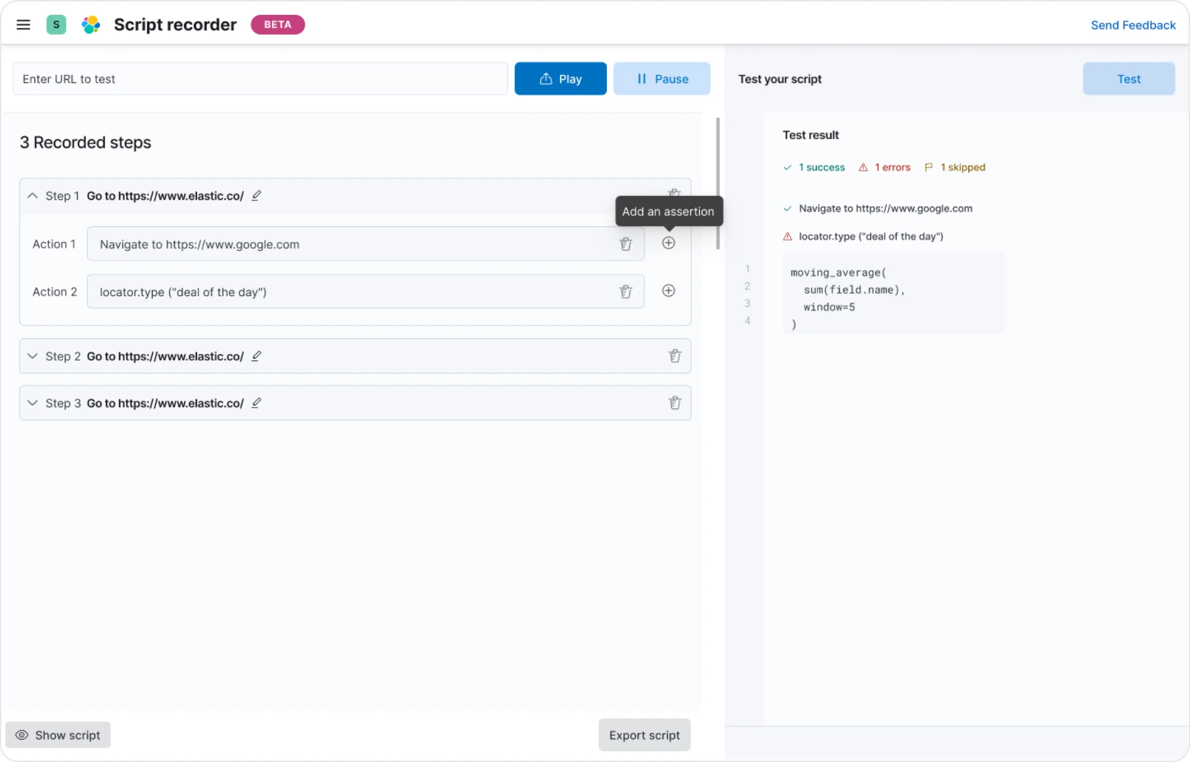
Task: Delete Action 1 with its trash icon
Action: pyautogui.click(x=625, y=244)
